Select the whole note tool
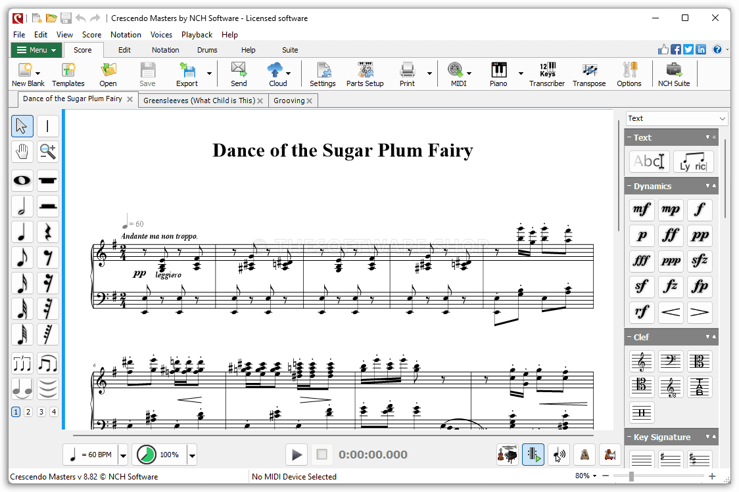 pos(22,181)
